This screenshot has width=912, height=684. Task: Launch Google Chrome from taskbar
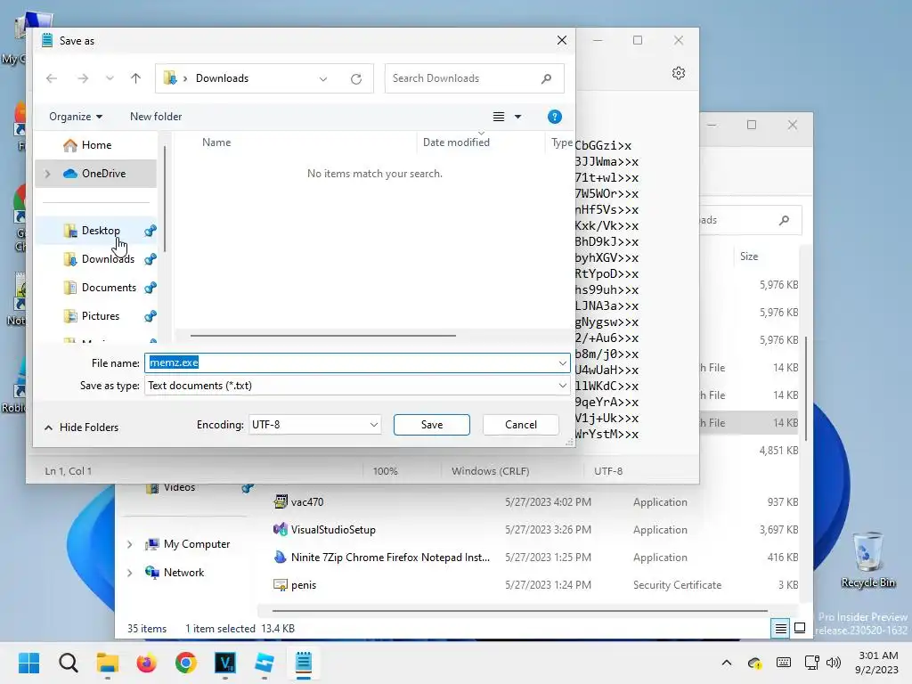[x=186, y=663]
